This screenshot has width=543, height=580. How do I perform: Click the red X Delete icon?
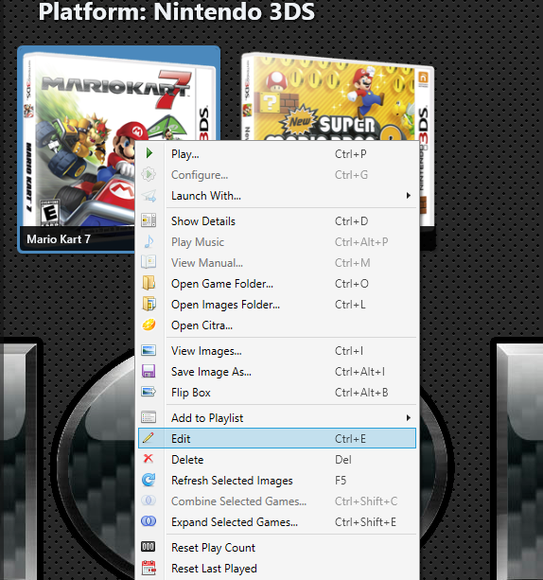click(149, 459)
